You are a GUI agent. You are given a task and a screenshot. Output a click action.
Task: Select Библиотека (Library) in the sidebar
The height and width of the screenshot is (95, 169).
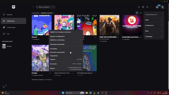(13, 21)
